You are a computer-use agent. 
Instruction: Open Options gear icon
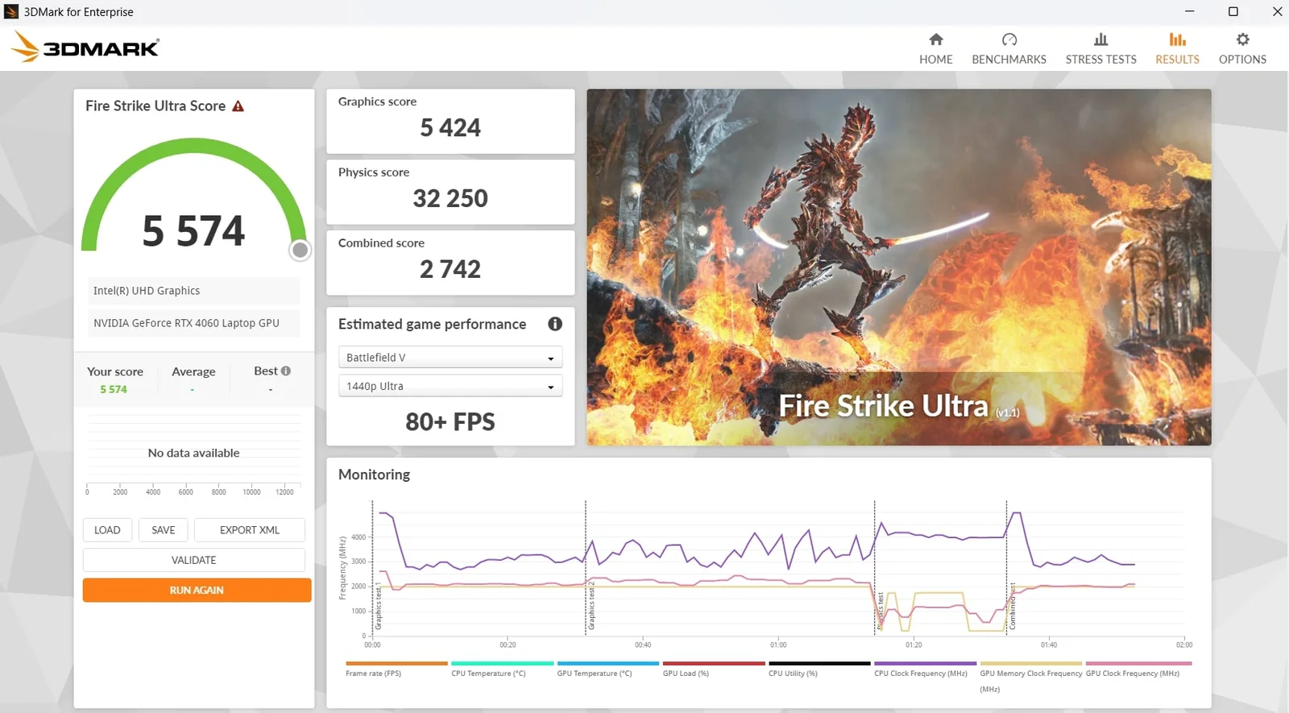[x=1242, y=39]
